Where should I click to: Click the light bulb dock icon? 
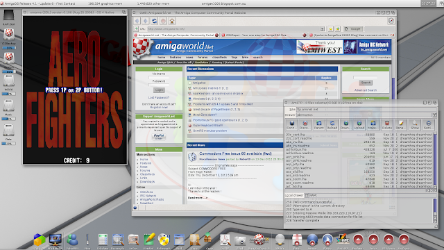pos(280,240)
